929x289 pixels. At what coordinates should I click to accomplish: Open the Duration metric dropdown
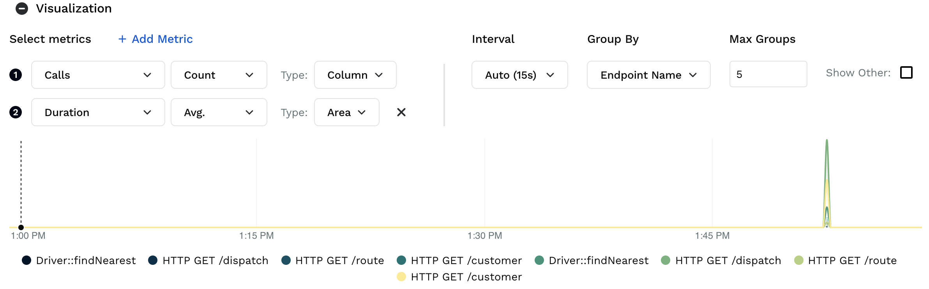coord(98,112)
